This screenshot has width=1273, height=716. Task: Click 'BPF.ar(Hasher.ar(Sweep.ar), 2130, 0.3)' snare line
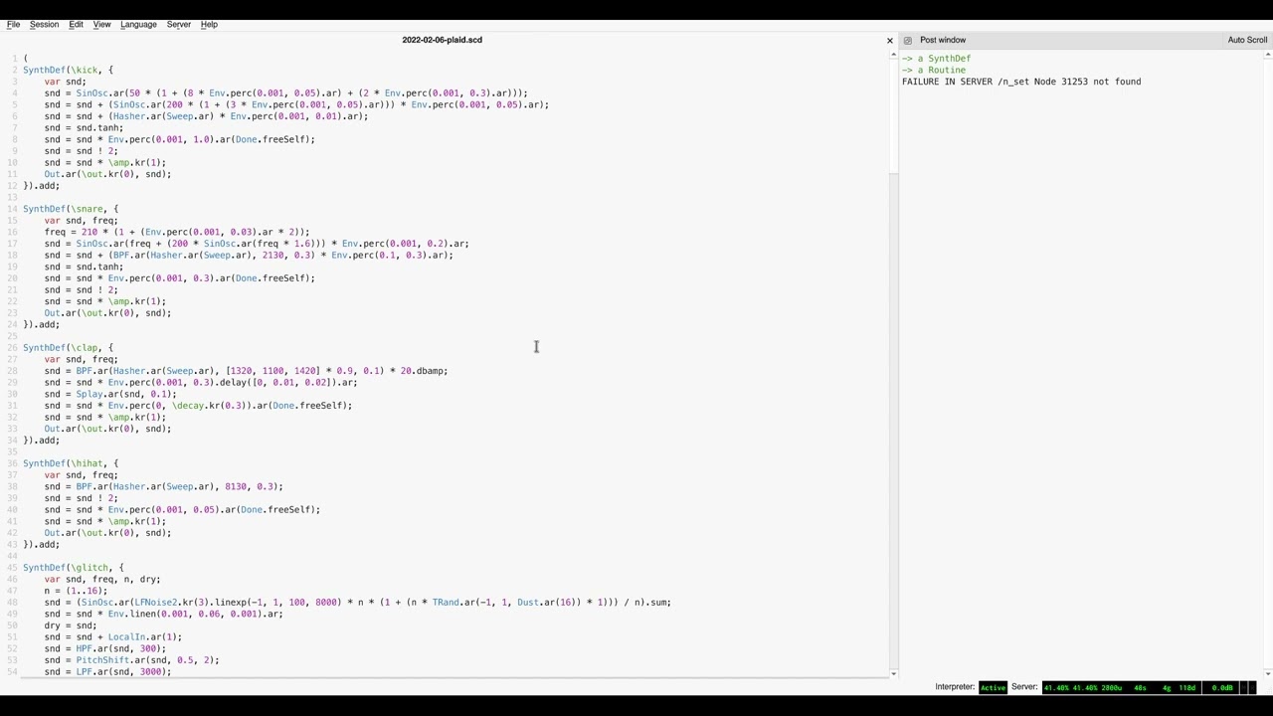click(249, 255)
